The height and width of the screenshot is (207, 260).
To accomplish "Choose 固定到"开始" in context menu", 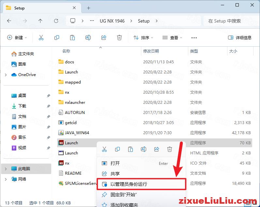I will coord(141,195).
